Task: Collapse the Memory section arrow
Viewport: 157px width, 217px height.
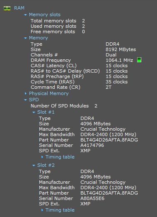Action: click(25, 38)
